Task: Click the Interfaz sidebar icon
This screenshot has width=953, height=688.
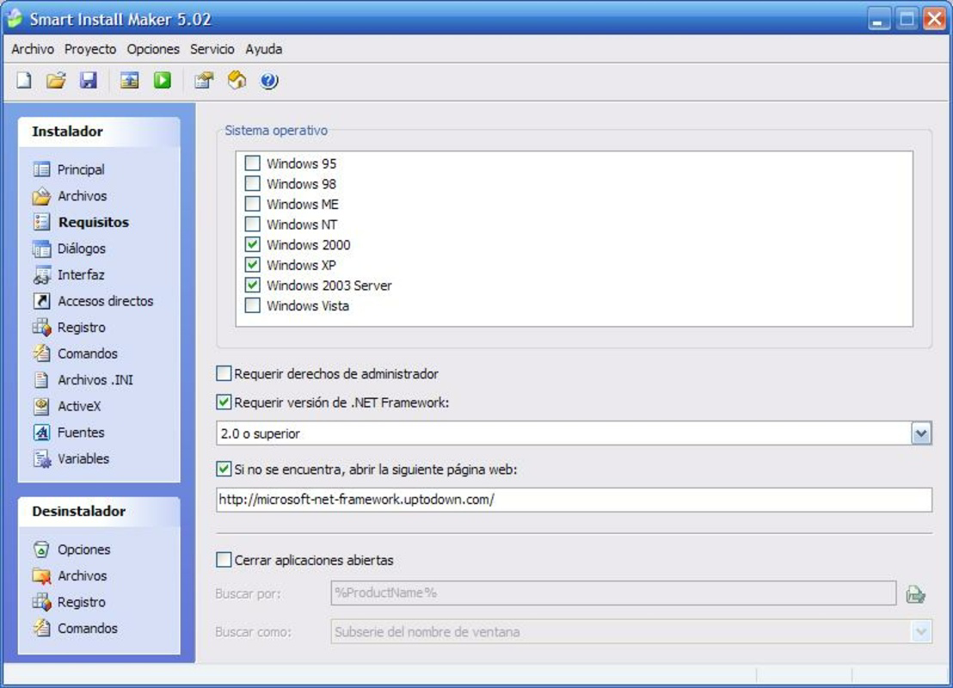Action: (x=41, y=274)
